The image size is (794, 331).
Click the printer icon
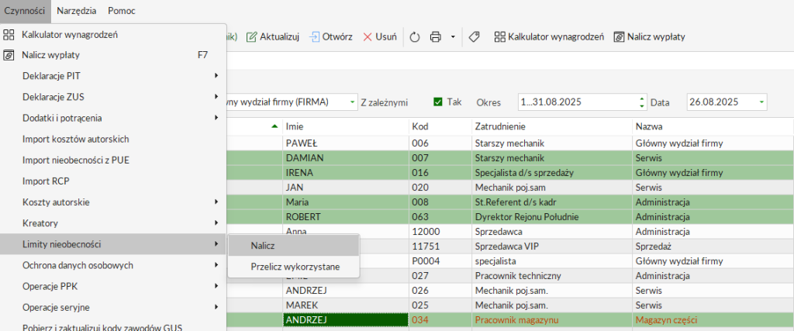tap(436, 36)
